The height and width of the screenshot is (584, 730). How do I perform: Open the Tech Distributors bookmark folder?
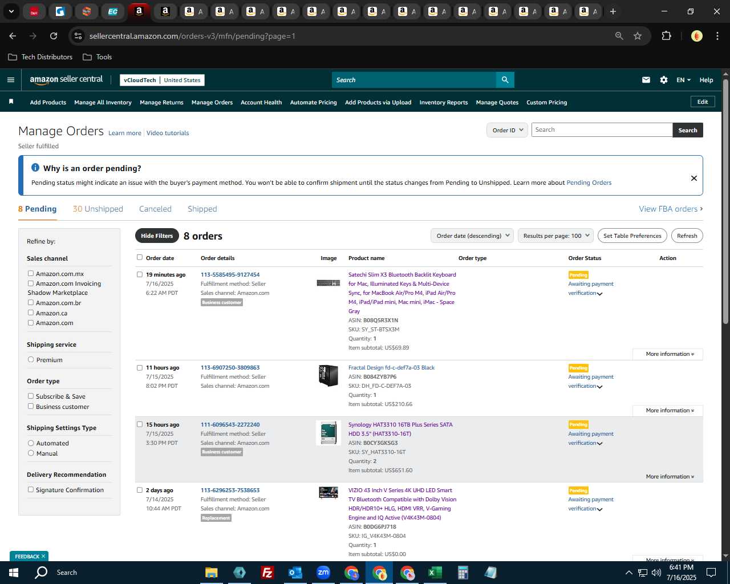pos(40,57)
